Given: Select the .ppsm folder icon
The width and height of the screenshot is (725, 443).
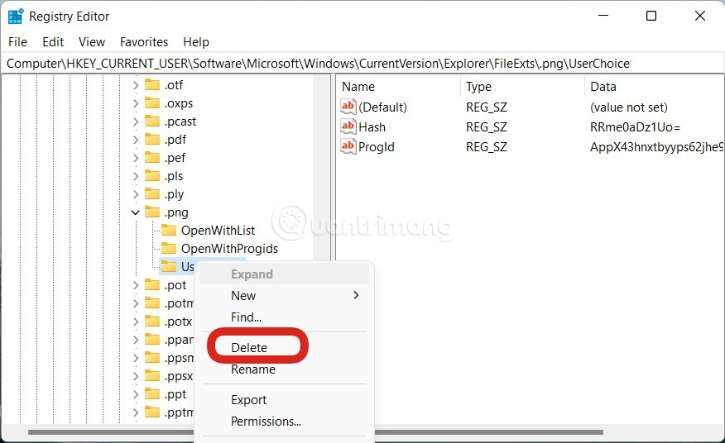Looking at the screenshot, I should coord(152,358).
